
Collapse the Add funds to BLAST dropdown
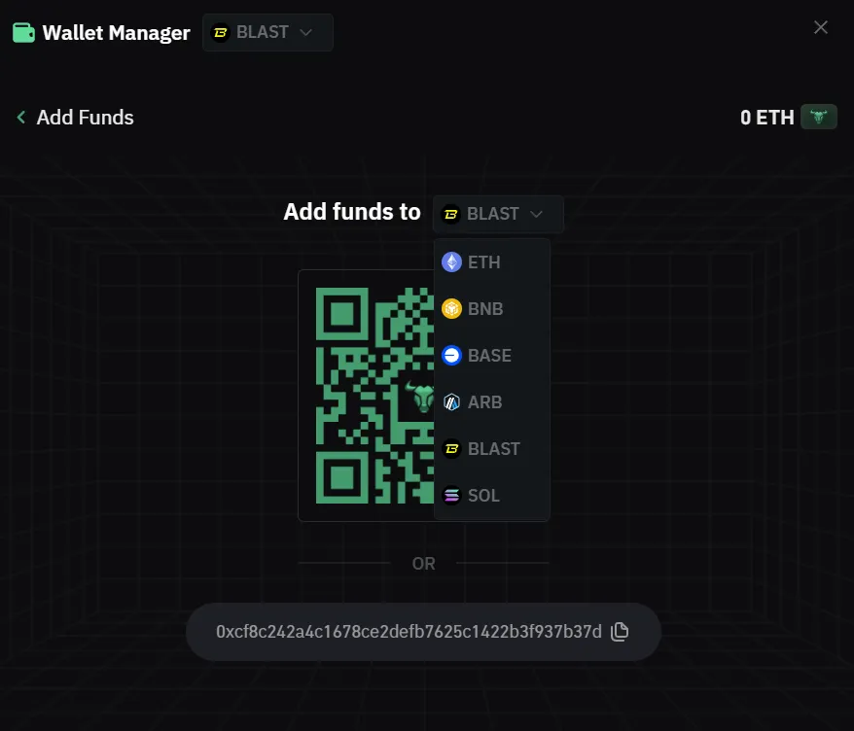(x=498, y=214)
